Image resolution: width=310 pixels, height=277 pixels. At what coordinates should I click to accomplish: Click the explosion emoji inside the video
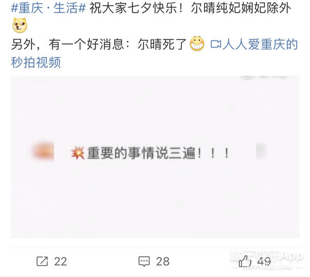(78, 153)
